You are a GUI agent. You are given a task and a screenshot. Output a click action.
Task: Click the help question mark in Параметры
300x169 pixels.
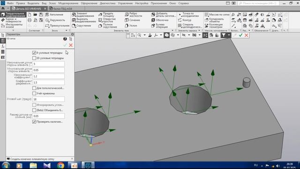[65, 39]
